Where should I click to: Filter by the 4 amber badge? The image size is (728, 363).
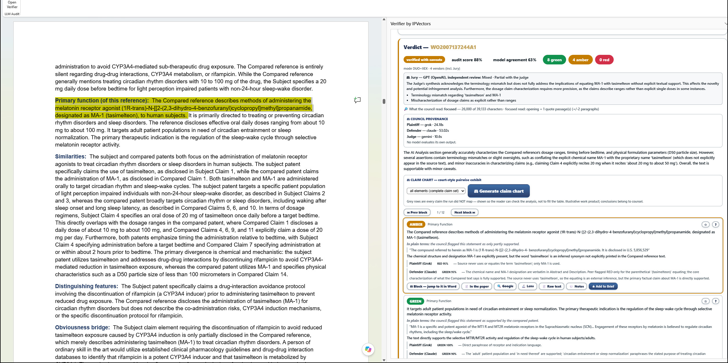pos(580,60)
